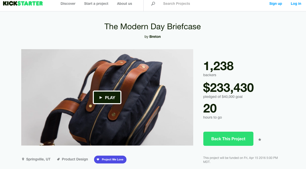Click the Back This Project button

click(x=228, y=139)
